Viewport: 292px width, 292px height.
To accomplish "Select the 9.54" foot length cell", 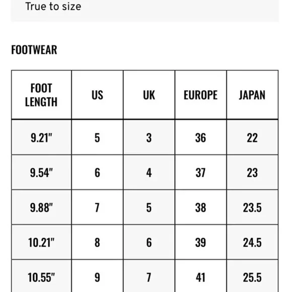I will coord(41,172).
